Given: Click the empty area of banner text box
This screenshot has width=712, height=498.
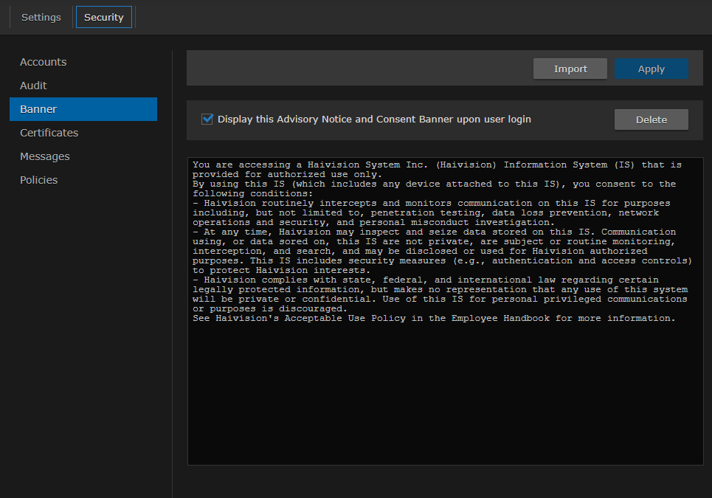Looking at the screenshot, I should [x=445, y=398].
